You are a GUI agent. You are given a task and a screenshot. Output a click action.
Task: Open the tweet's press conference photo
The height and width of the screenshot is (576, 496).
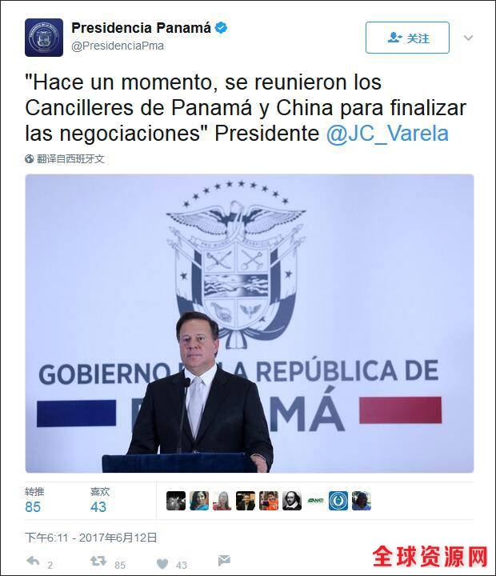(x=250, y=323)
